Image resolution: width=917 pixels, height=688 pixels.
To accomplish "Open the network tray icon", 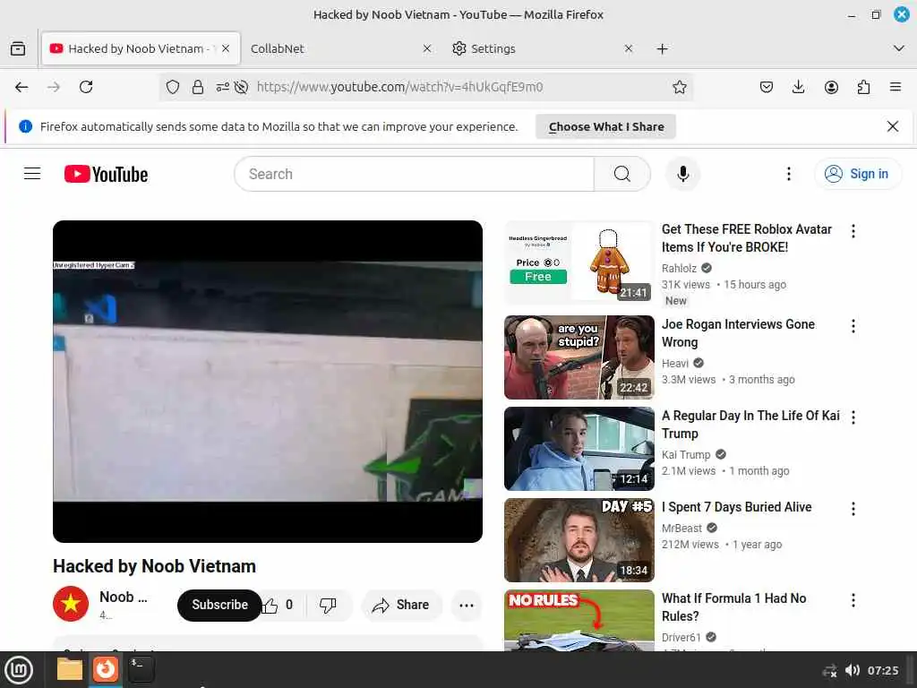I will [829, 670].
